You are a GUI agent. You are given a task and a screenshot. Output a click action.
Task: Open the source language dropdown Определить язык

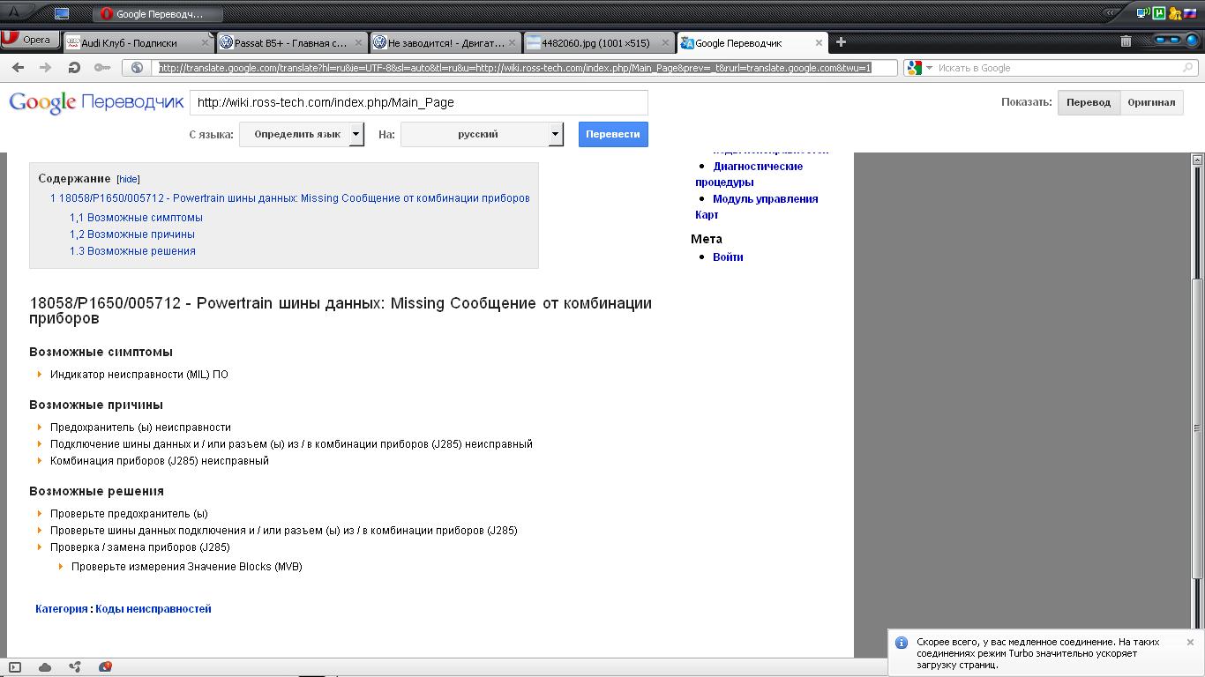(302, 134)
